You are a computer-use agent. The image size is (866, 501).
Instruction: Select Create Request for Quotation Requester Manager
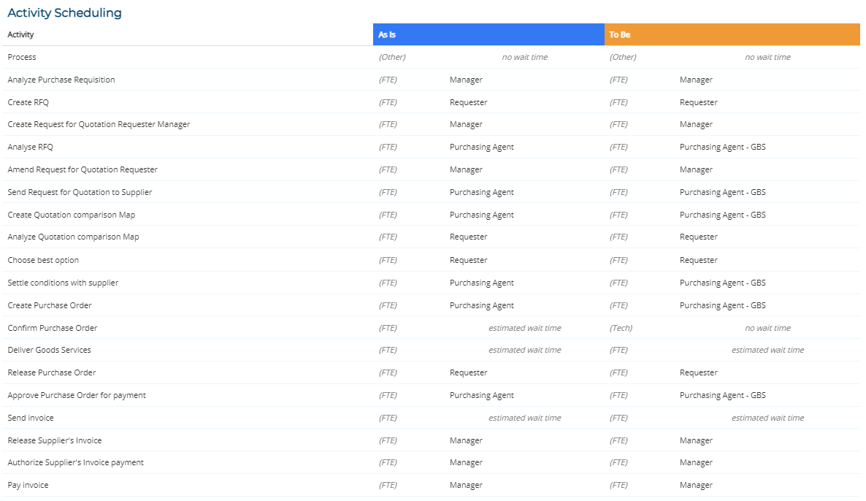pyautogui.click(x=99, y=124)
